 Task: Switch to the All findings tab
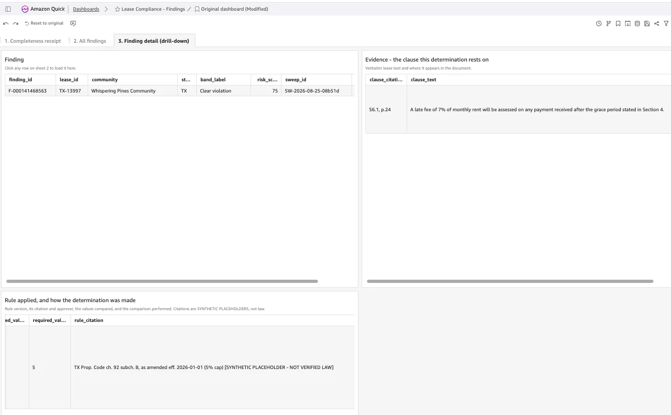coord(90,41)
